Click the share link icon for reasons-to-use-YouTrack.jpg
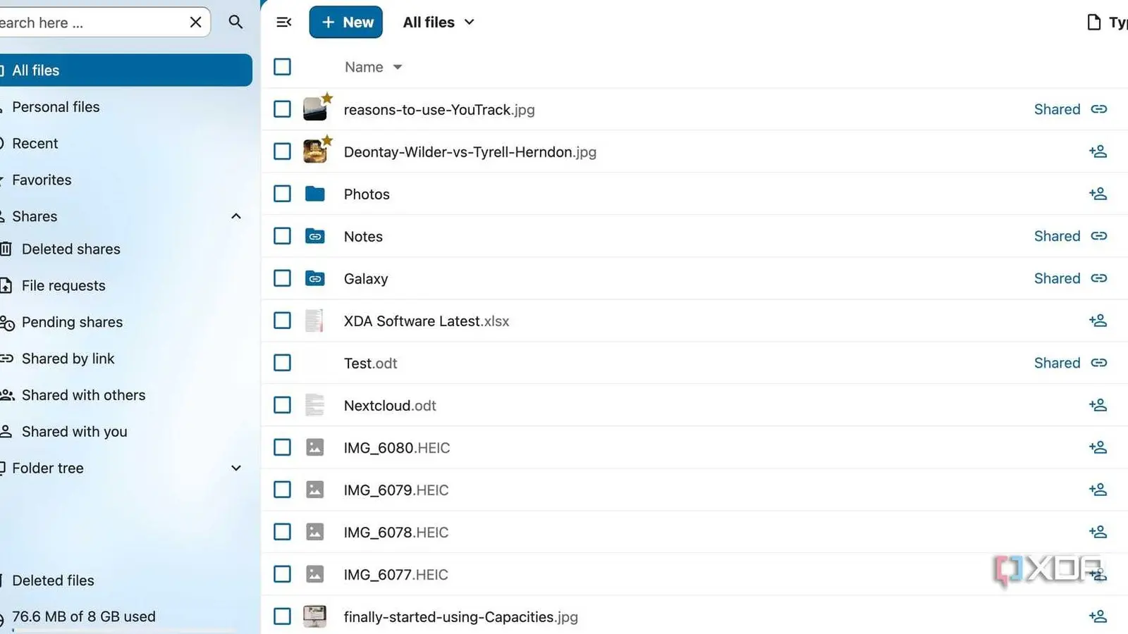Viewport: 1128px width, 634px height. tap(1098, 109)
